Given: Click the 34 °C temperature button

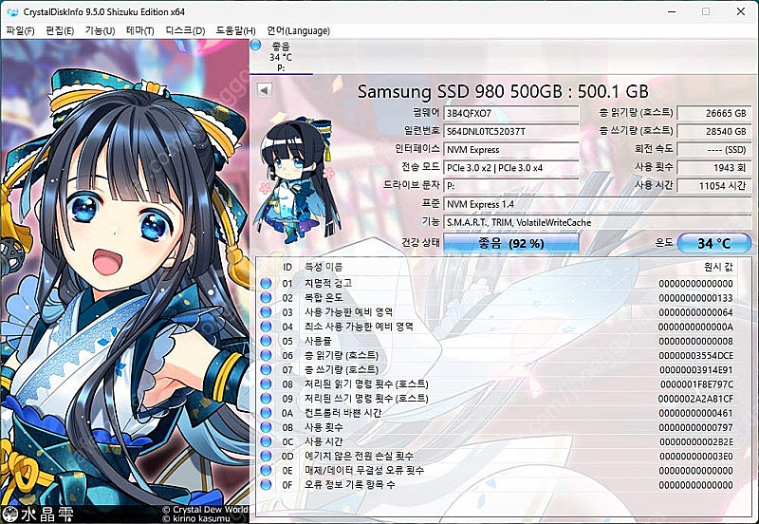Looking at the screenshot, I should pyautogui.click(x=713, y=243).
